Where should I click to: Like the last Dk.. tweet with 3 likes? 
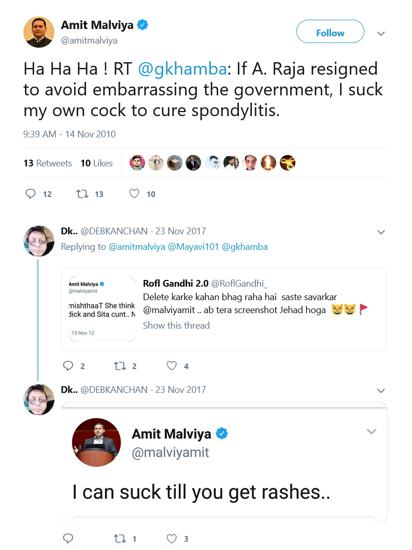[172, 539]
